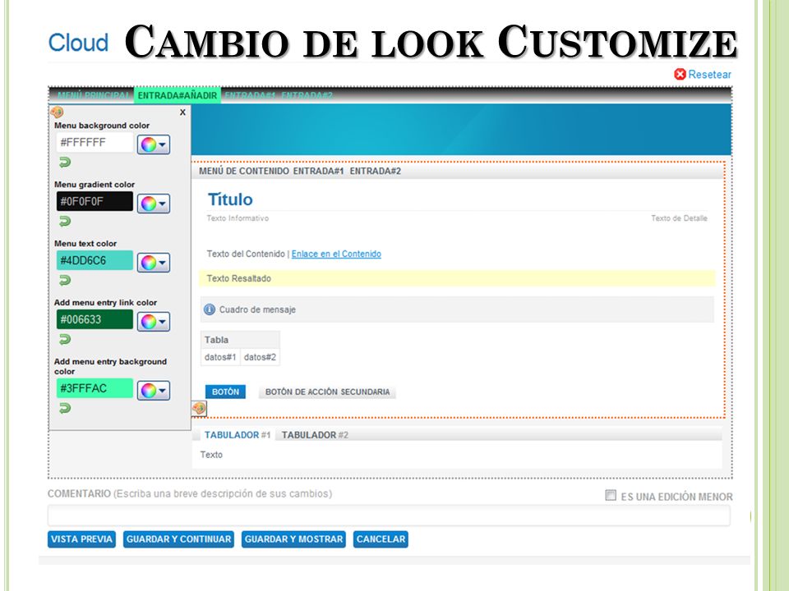Click the Texto de Detalle text
Screen dimensions: 789x591
pyautogui.click(x=679, y=218)
